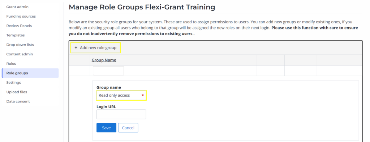Open the Roles page
Screen dimensions: 370x142
tap(11, 64)
